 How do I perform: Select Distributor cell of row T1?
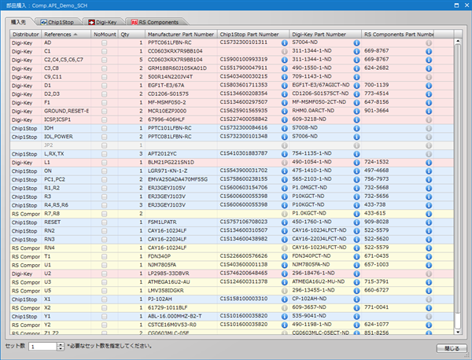(26, 257)
